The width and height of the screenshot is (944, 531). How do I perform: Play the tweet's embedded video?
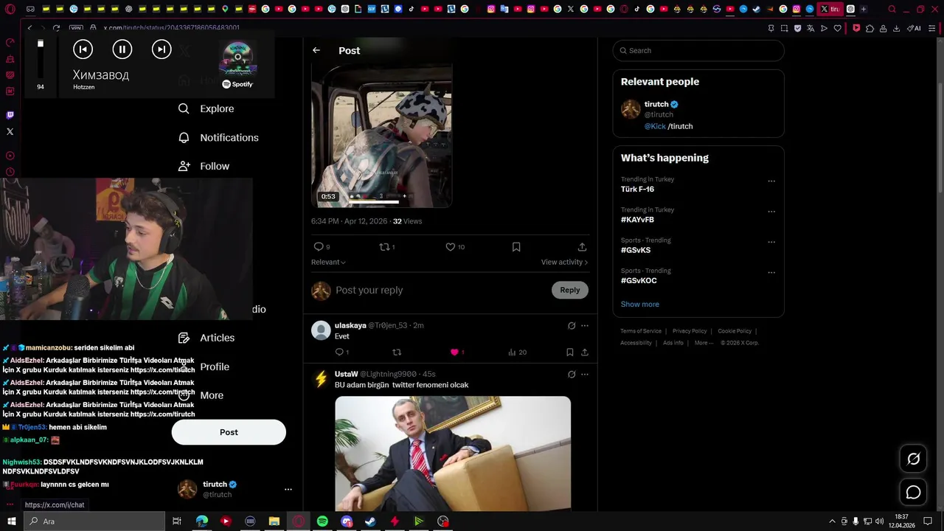pos(381,135)
